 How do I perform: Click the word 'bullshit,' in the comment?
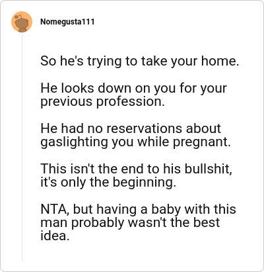(209, 169)
